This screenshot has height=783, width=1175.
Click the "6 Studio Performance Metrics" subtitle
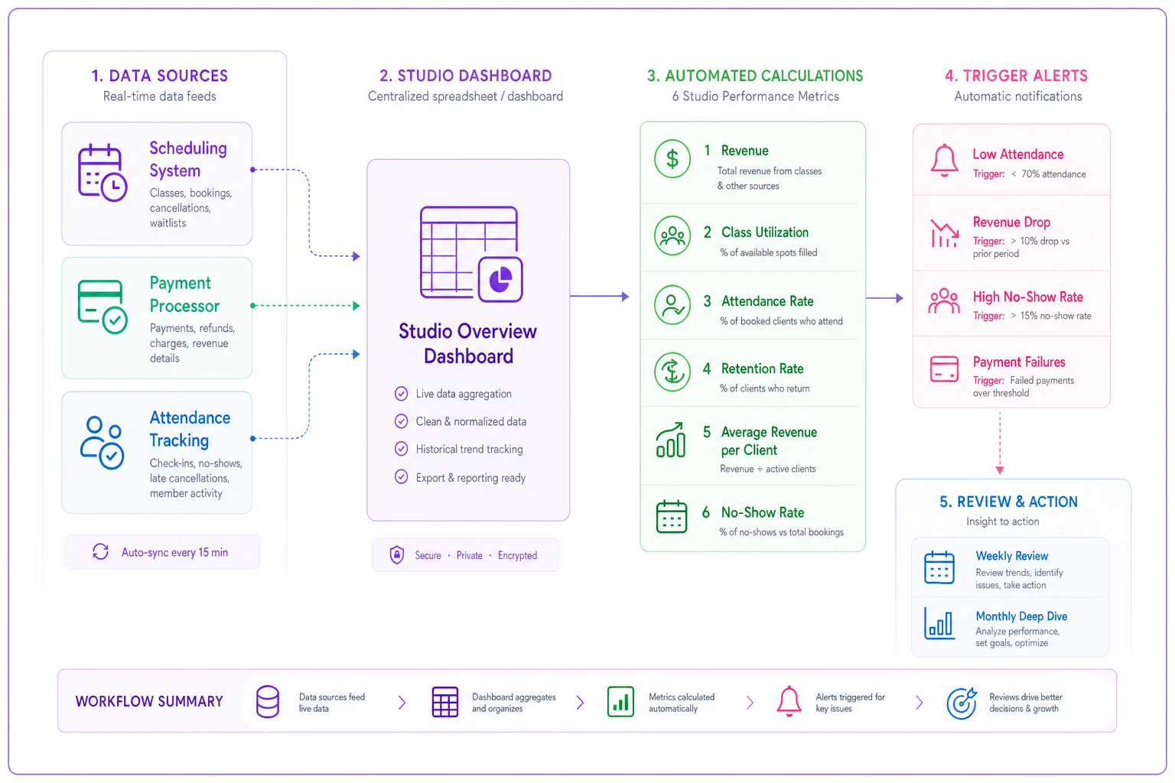(755, 96)
